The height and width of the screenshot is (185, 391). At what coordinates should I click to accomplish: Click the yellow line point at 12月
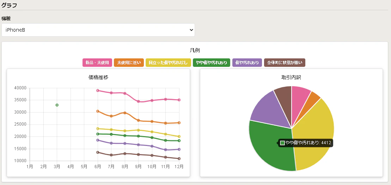[179, 136]
